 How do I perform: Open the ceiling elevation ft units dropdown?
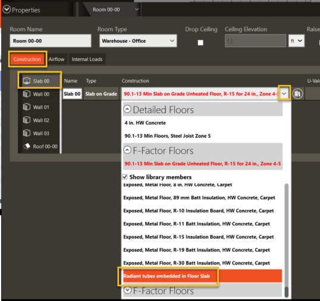(296, 41)
